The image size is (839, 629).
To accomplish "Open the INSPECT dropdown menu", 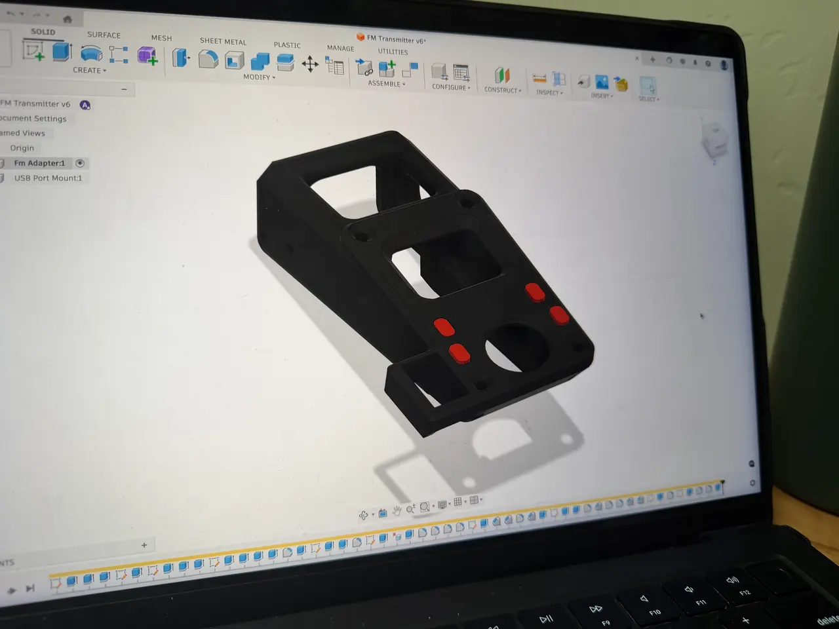I will tap(549, 93).
